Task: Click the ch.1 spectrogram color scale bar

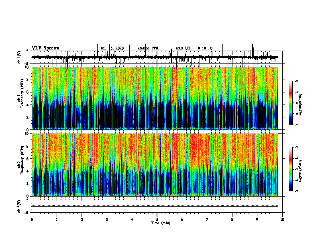Action: click(x=291, y=102)
